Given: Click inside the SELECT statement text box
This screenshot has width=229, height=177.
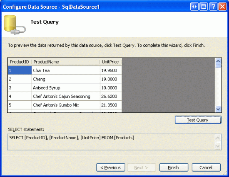Looking at the screenshot, I should click(111, 142).
